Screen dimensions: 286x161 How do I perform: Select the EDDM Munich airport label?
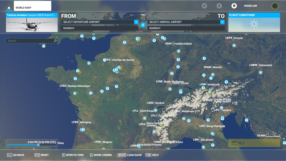[x=213, y=67]
